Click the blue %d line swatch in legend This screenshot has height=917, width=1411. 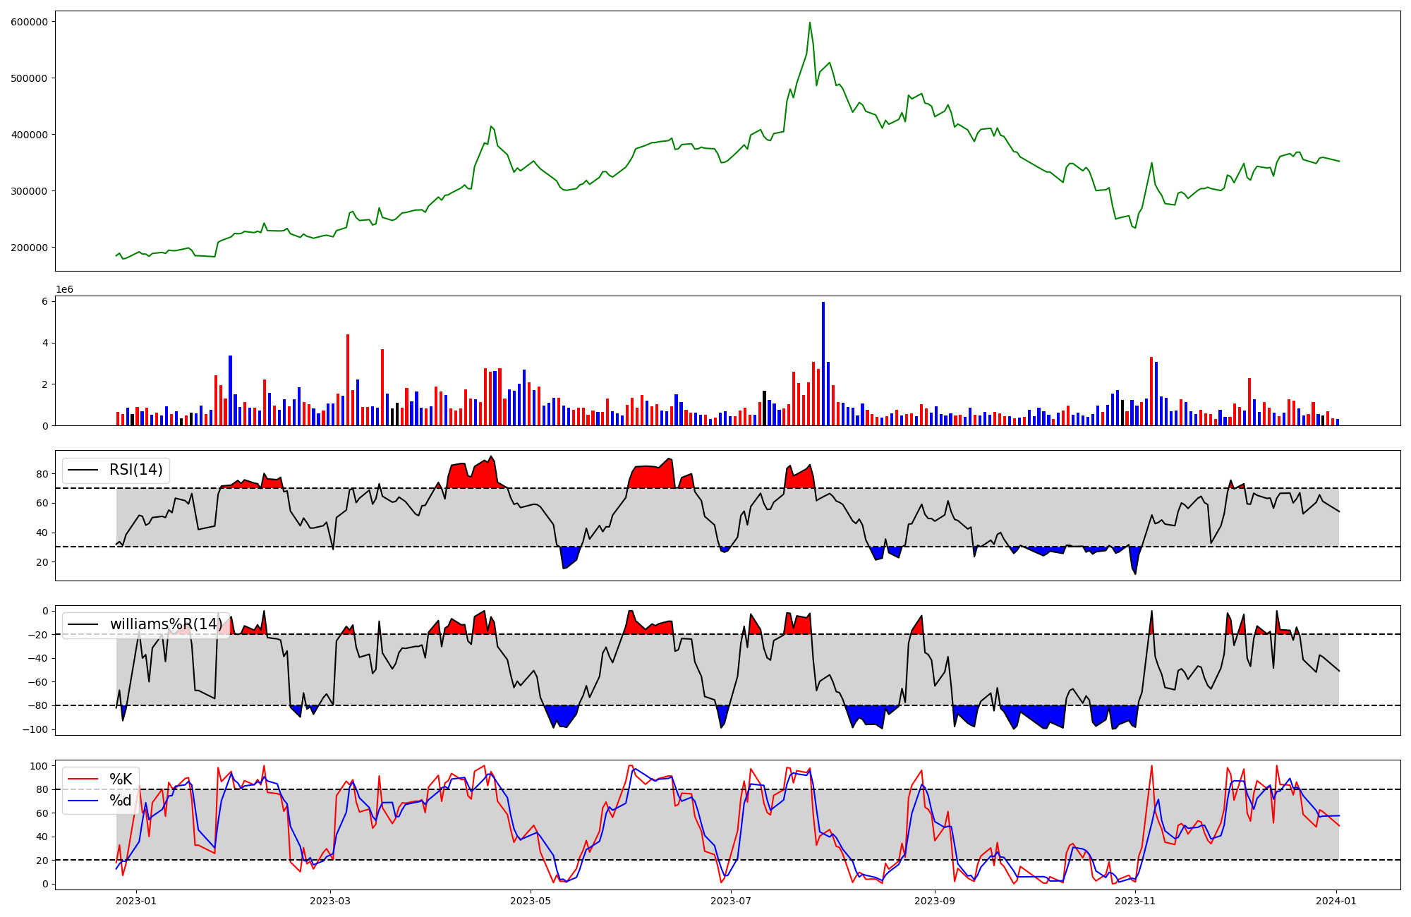pyautogui.click(x=82, y=801)
